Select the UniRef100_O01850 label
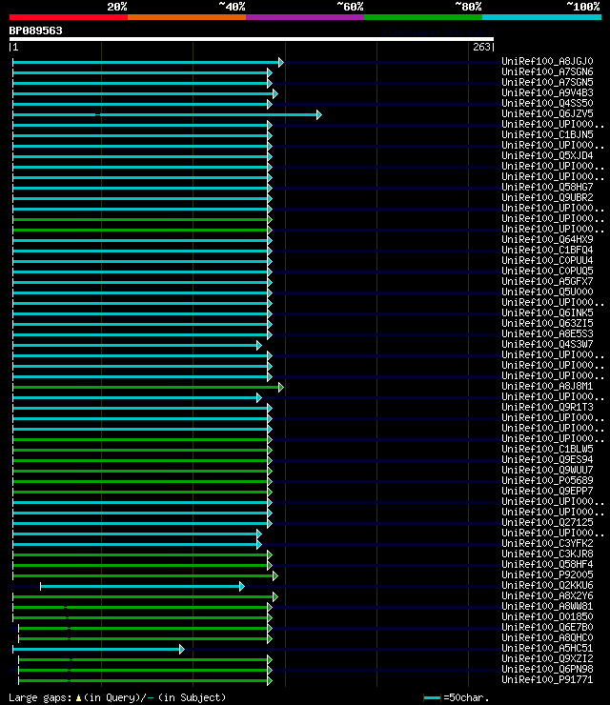The height and width of the screenshot is (705, 610). (547, 616)
